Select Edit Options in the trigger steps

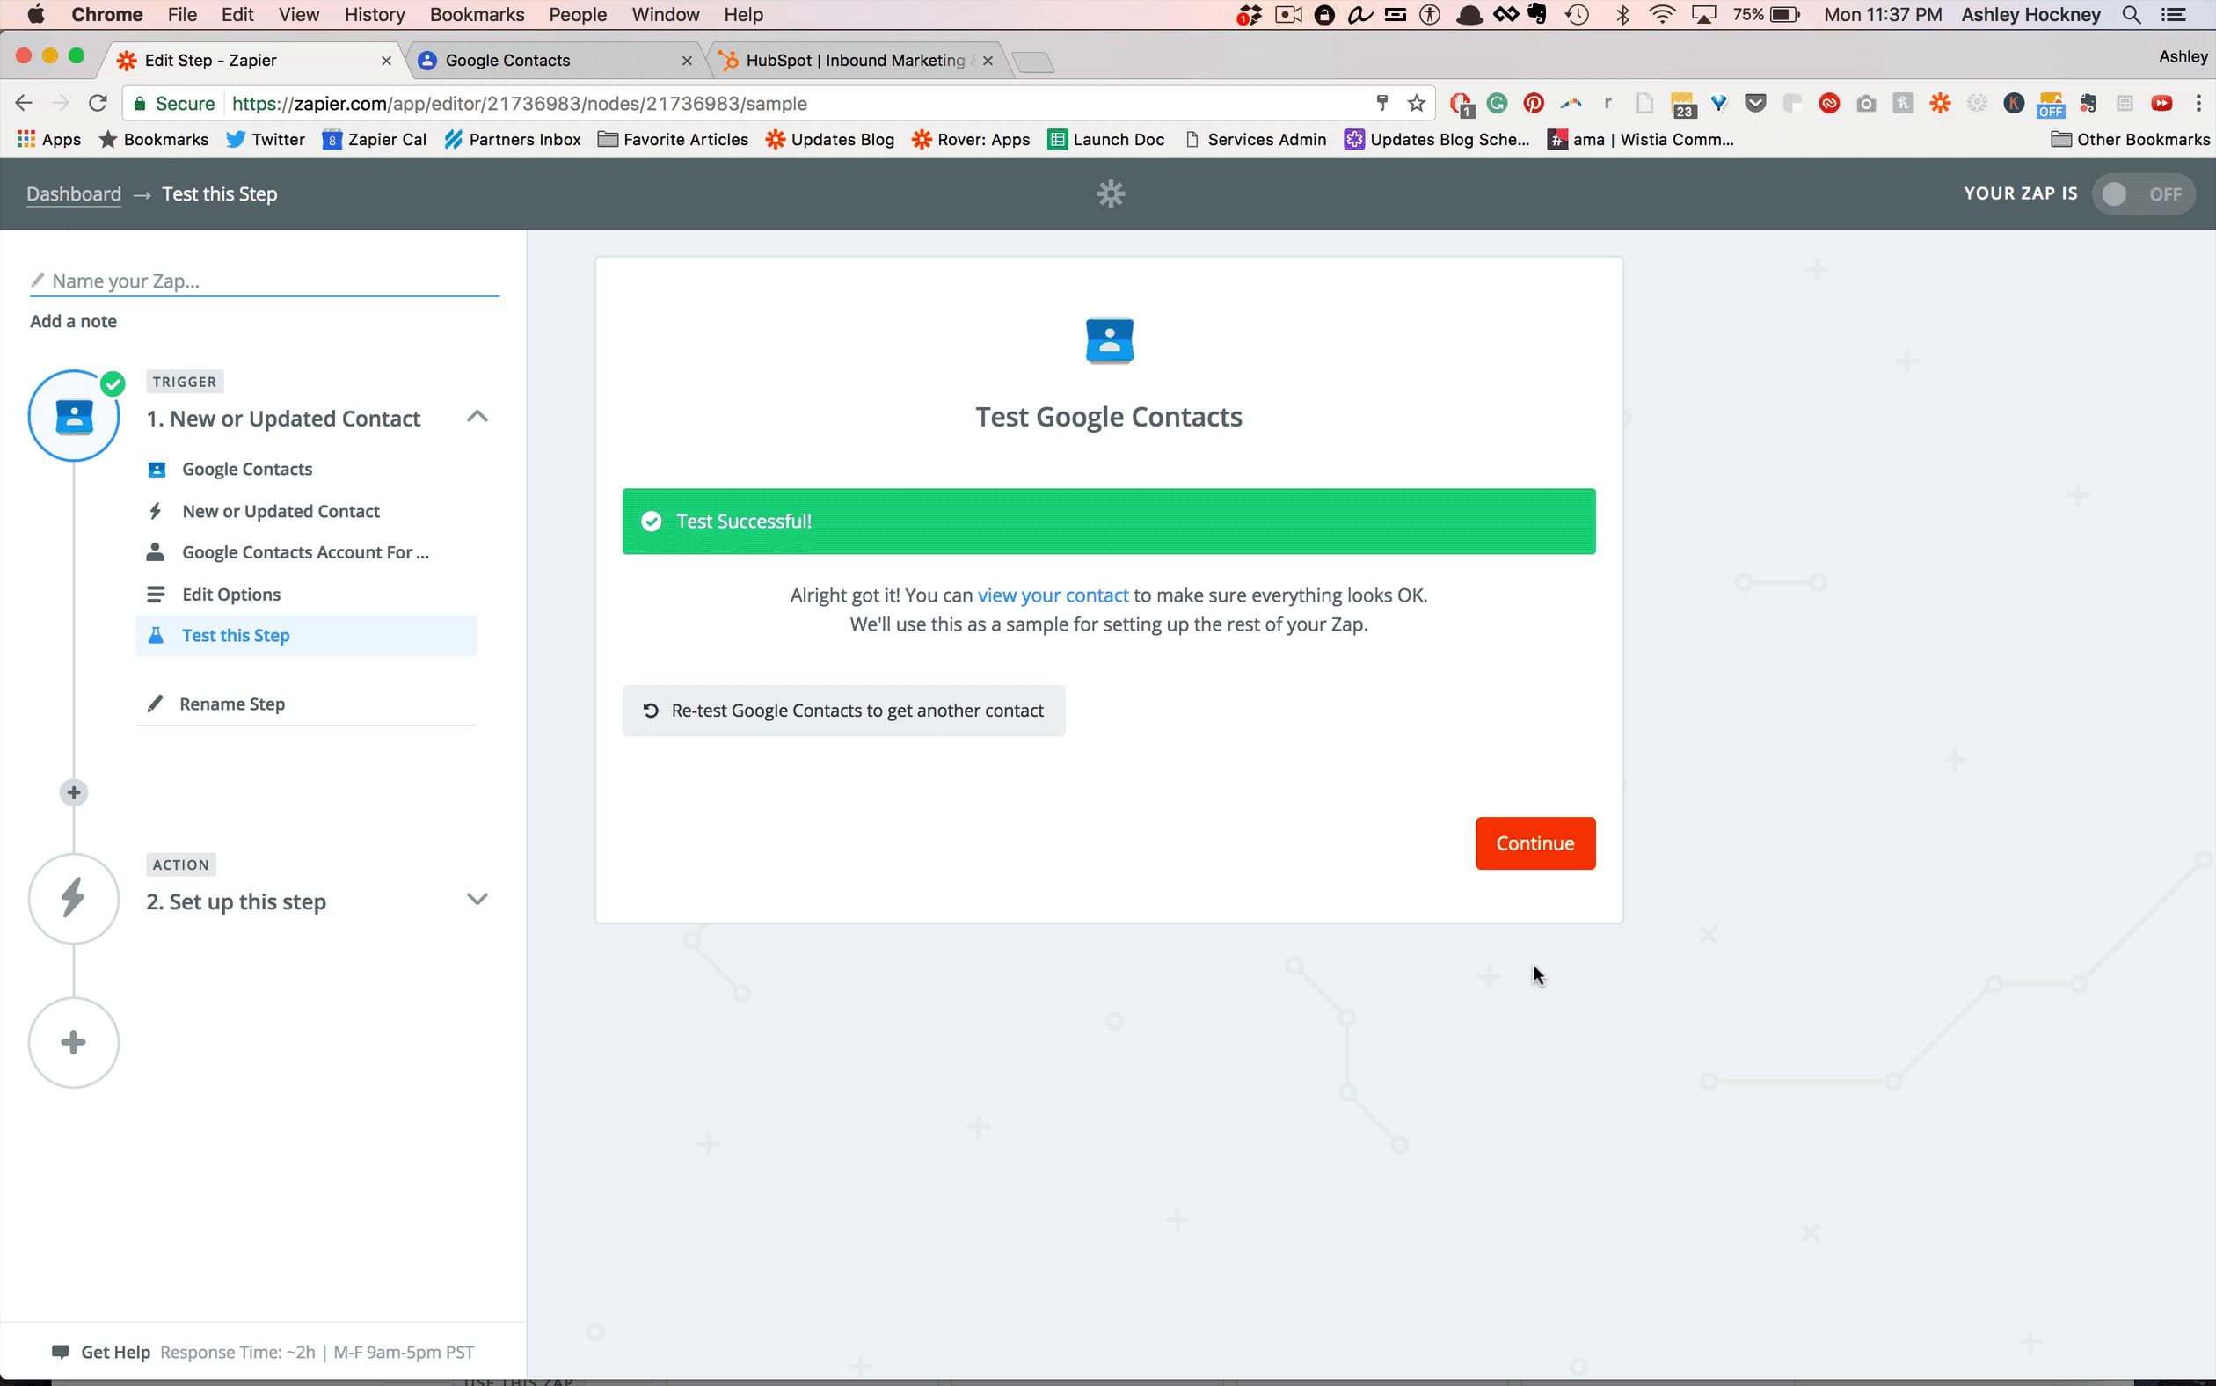click(x=231, y=594)
